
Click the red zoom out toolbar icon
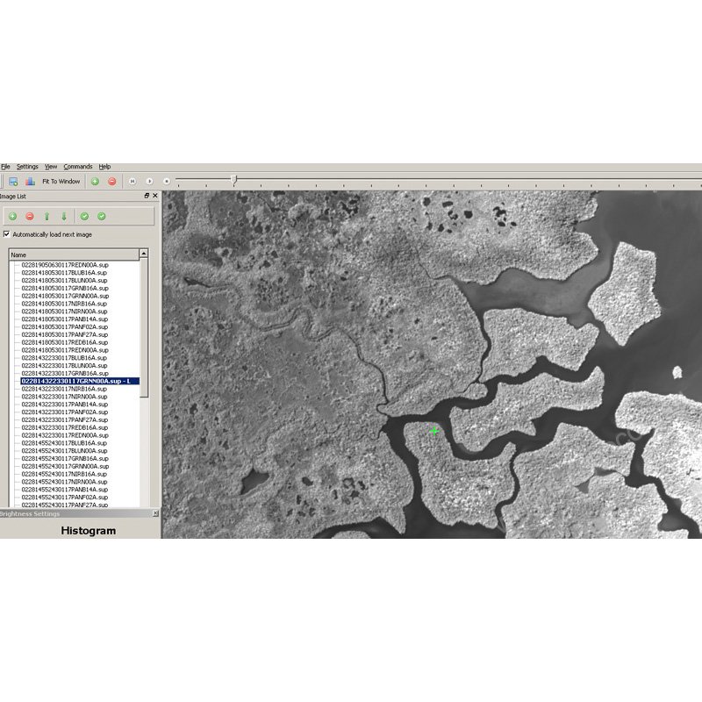pos(111,182)
